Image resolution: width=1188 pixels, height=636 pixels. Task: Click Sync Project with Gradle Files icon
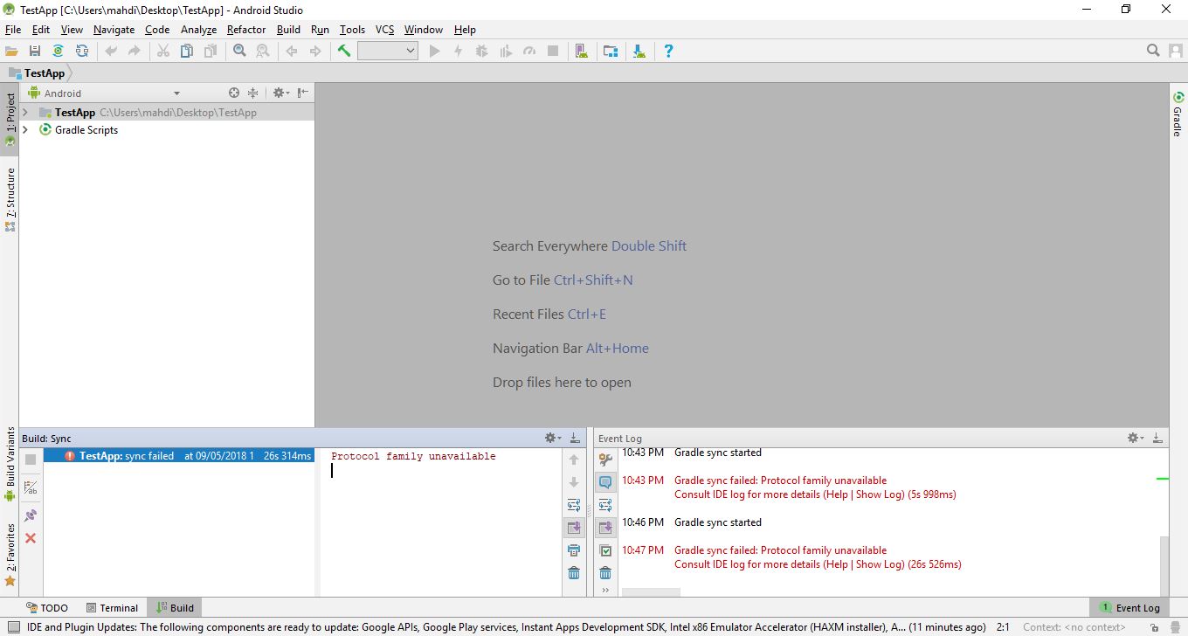point(58,52)
